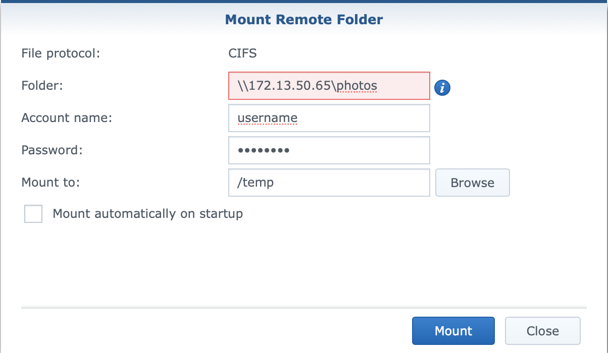Click the 'Mount to:' label
The image size is (608, 353).
pos(50,183)
